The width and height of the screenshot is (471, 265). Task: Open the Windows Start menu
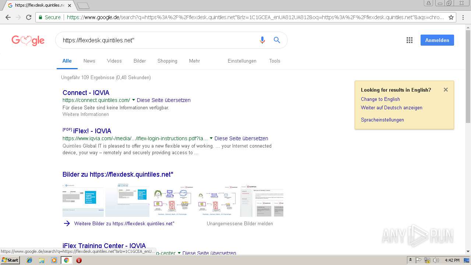(10, 260)
